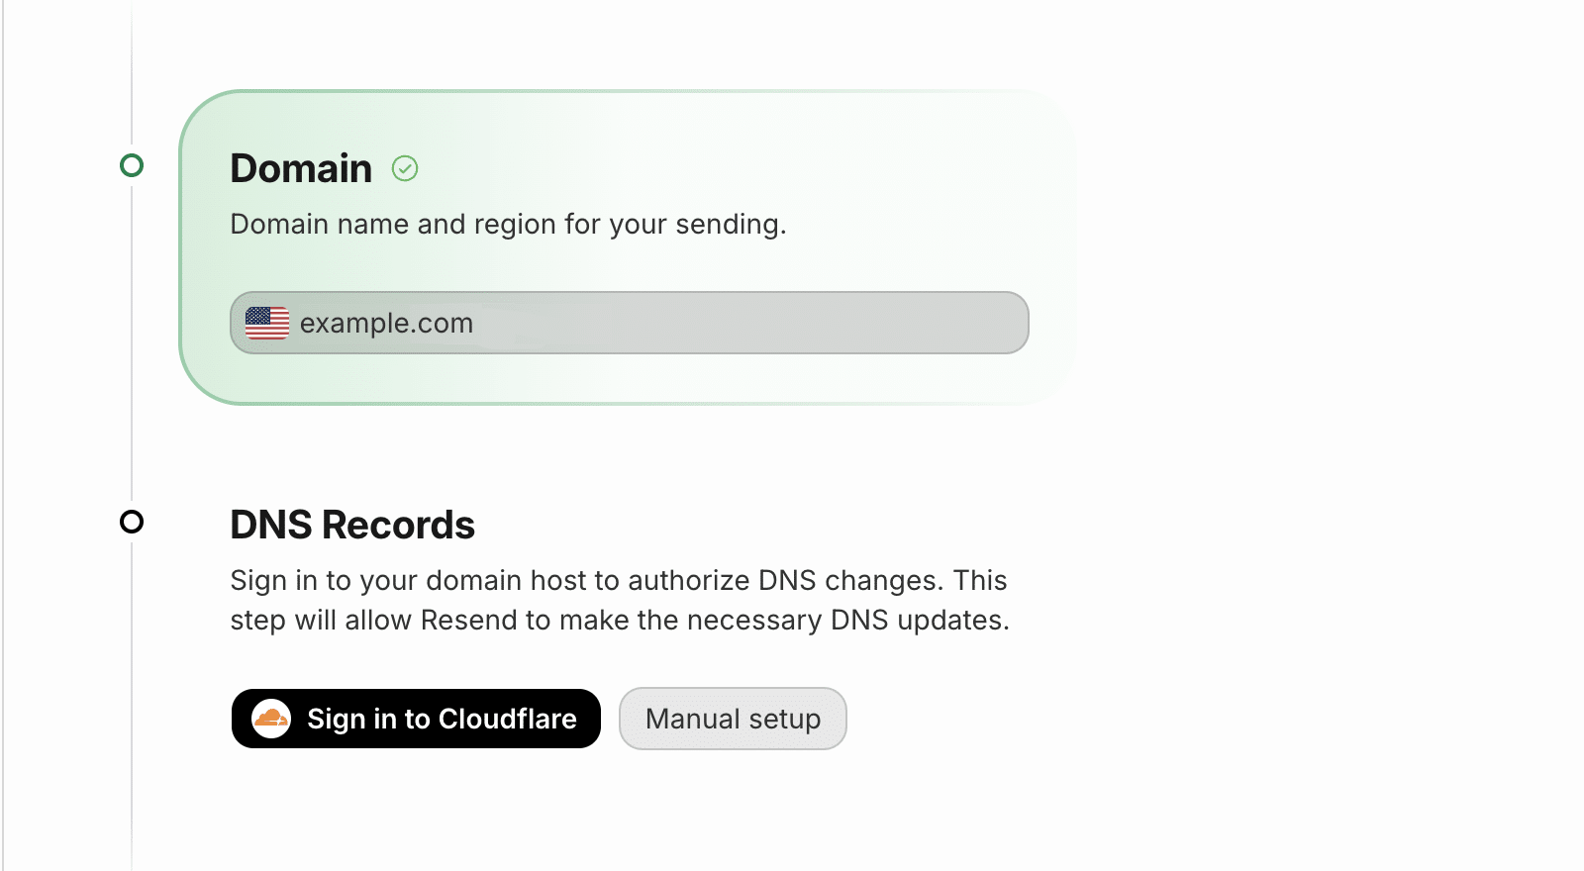The width and height of the screenshot is (1584, 871).
Task: Click the green Domain step marker circle
Action: coord(132,165)
